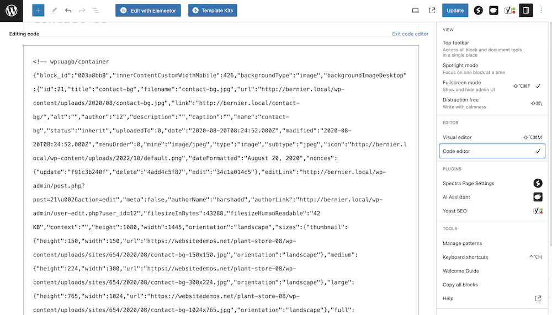
Task: Click the page vertical scrollbar
Action: pos(550,134)
